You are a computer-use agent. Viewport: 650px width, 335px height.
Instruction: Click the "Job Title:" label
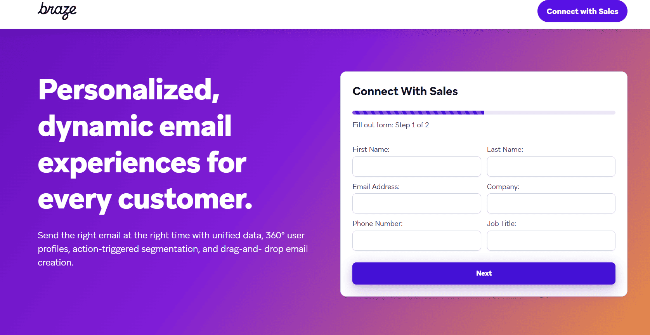point(501,224)
